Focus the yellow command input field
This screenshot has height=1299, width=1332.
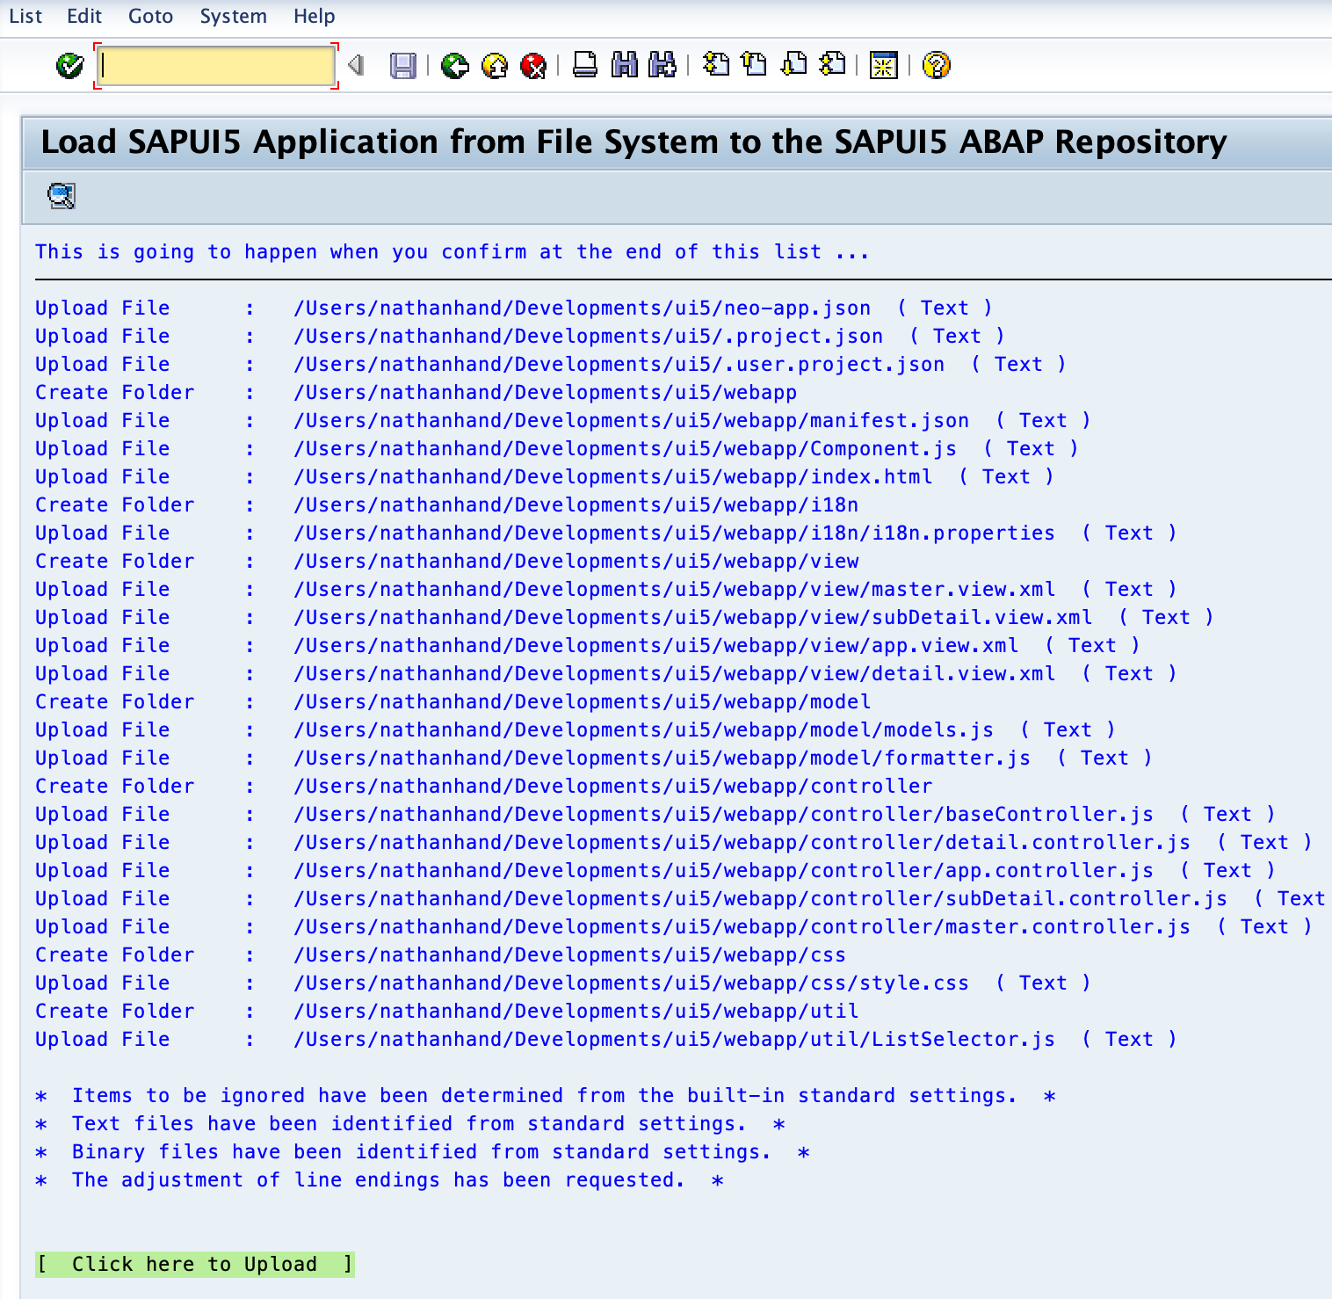pos(216,66)
